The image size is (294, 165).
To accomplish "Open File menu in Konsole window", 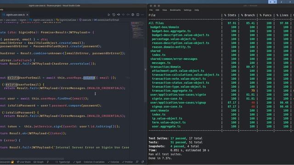I will [x=151, y=10].
